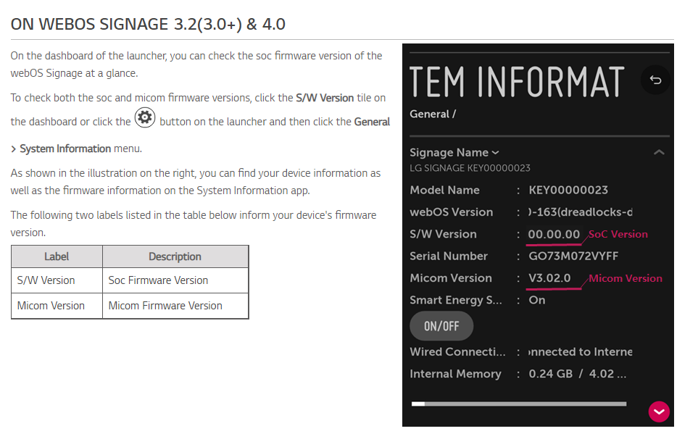Image resolution: width=698 pixels, height=447 pixels.
Task: Click the bold System Information text in paragraph
Action: coord(65,149)
